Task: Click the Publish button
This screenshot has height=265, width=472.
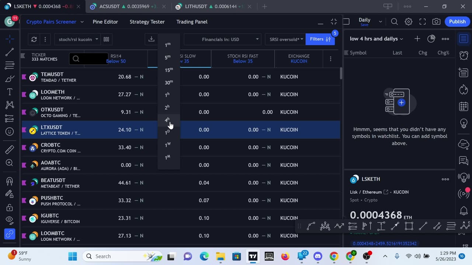Action: tap(457, 22)
